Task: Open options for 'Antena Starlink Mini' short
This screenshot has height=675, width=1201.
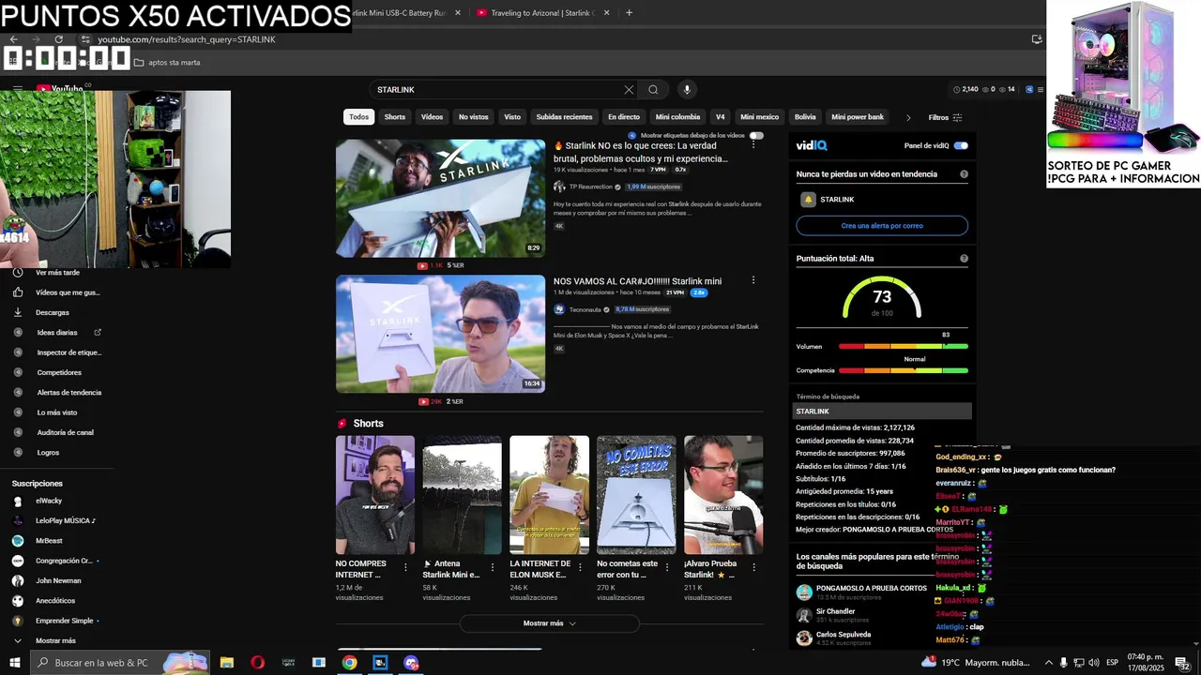Action: (x=493, y=568)
